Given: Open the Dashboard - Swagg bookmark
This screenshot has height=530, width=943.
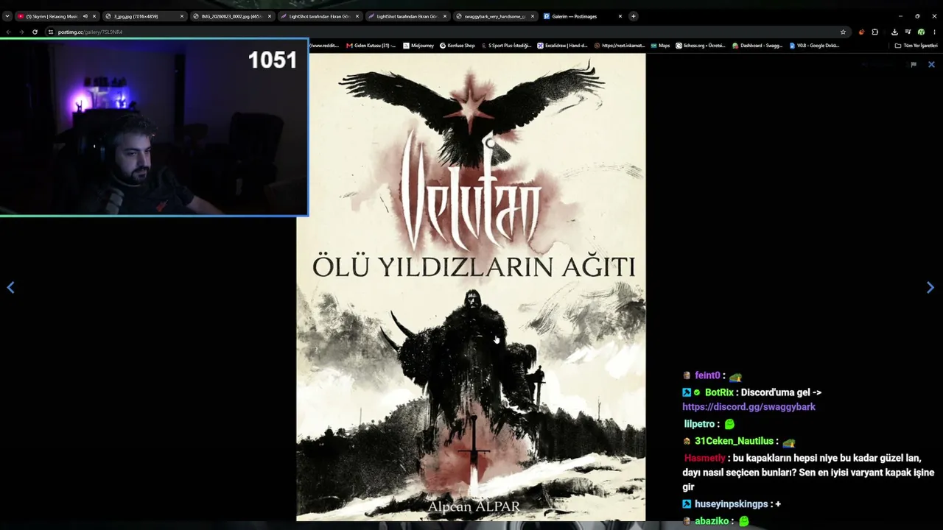Looking at the screenshot, I should [x=757, y=46].
